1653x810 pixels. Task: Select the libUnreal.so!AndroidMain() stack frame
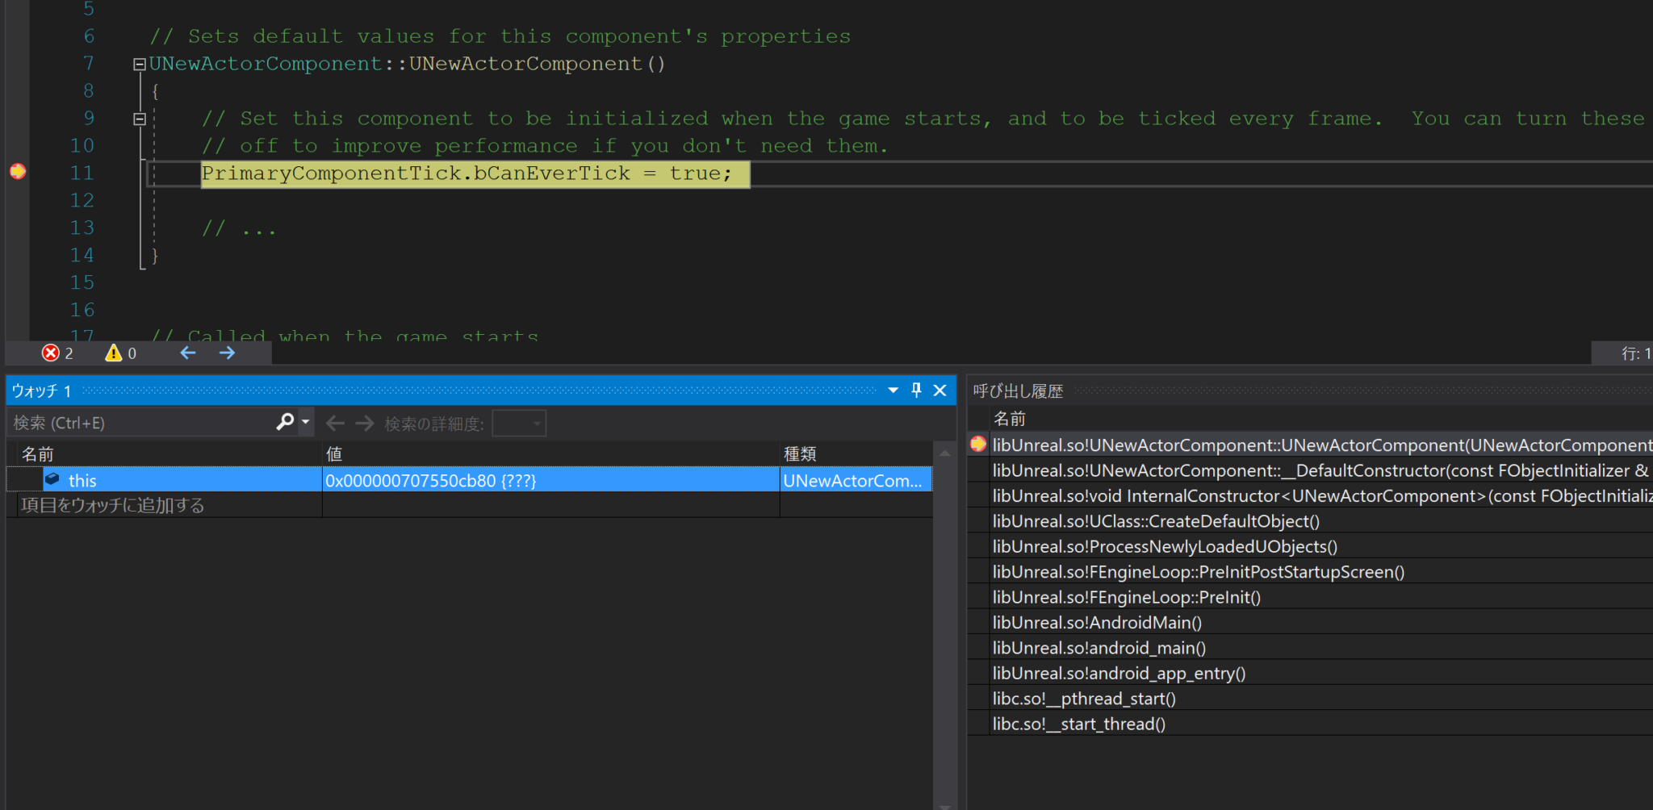coord(1098,622)
